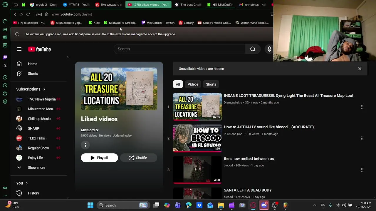The width and height of the screenshot is (376, 211).
Task: Open options menu for snow melted video
Action: (x=362, y=170)
